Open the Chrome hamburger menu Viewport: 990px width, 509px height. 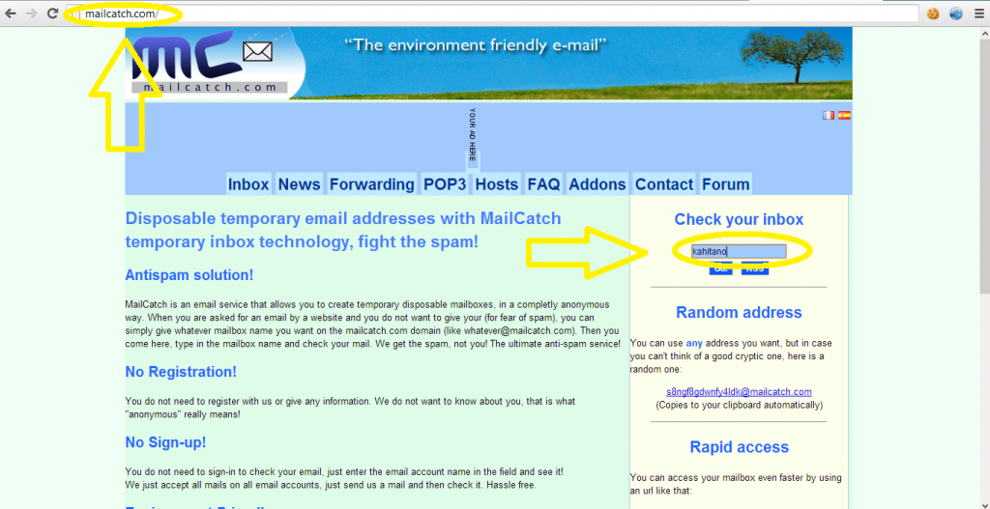coord(978,14)
